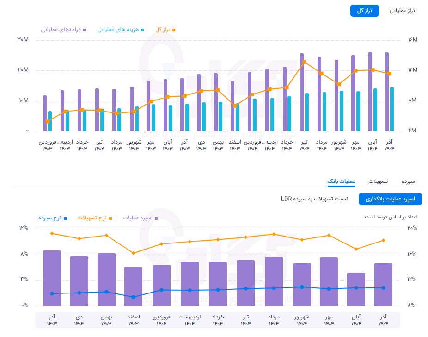Click the orange point above اسفند ۱۴۰۳ bar

[x=133, y=253]
